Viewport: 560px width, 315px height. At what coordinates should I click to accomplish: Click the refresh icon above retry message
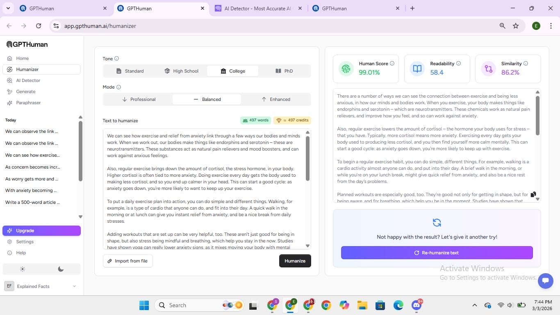coord(437,223)
